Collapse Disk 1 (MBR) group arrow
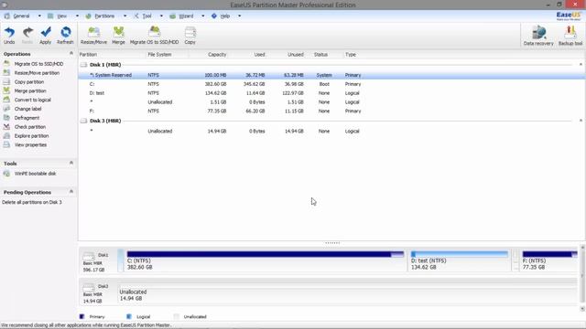The height and width of the screenshot is (329, 586). point(581,65)
